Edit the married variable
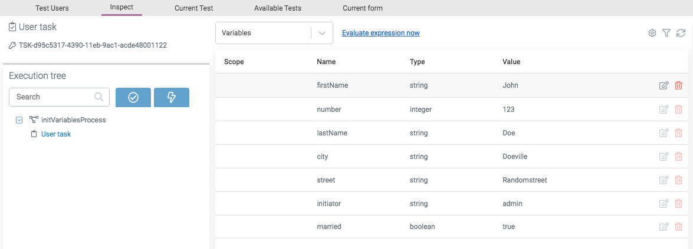This screenshot has width=693, height=249. tap(664, 227)
